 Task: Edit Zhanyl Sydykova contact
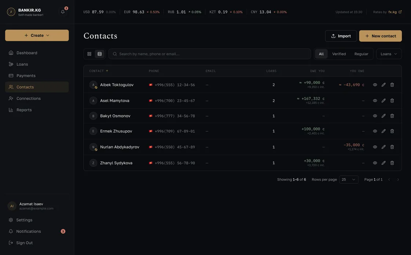383,163
